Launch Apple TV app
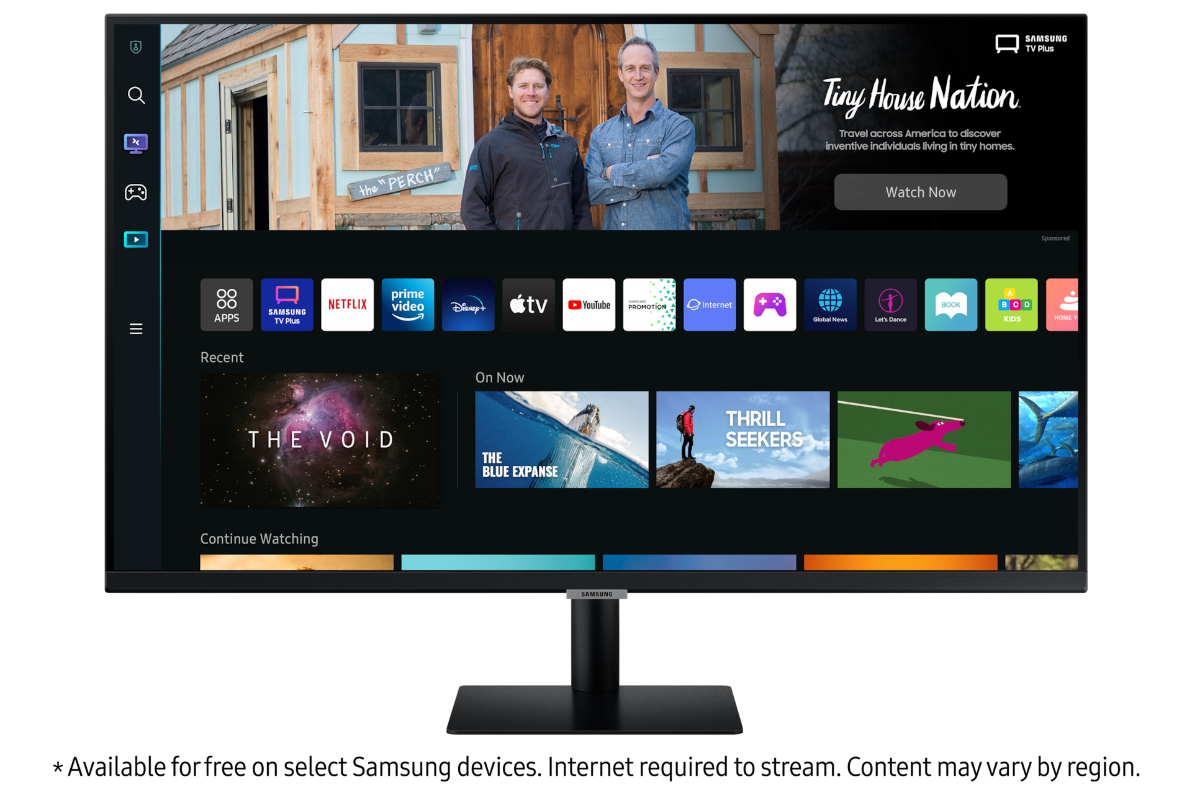1192x795 pixels. point(528,306)
